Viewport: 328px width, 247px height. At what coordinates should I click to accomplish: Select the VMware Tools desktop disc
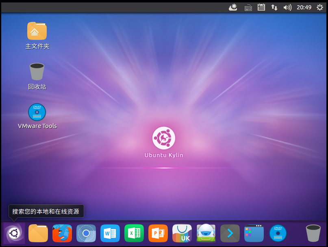(x=37, y=112)
